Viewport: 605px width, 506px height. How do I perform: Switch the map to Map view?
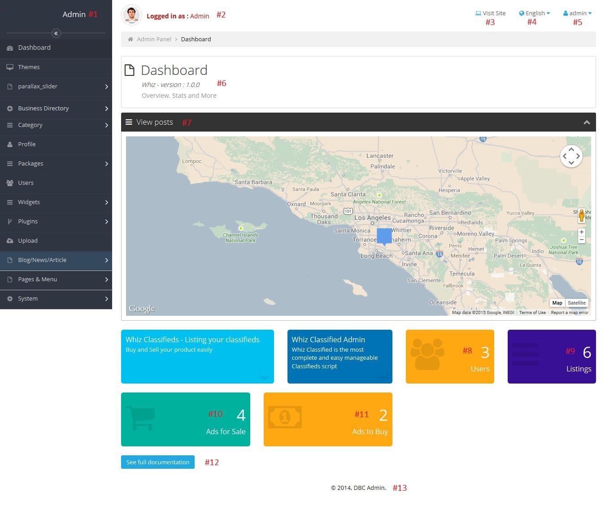coord(557,303)
